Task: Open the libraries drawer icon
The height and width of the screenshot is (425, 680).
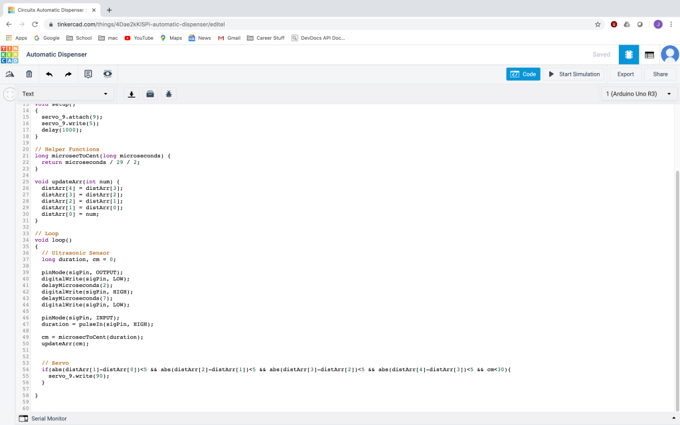Action: 150,94
